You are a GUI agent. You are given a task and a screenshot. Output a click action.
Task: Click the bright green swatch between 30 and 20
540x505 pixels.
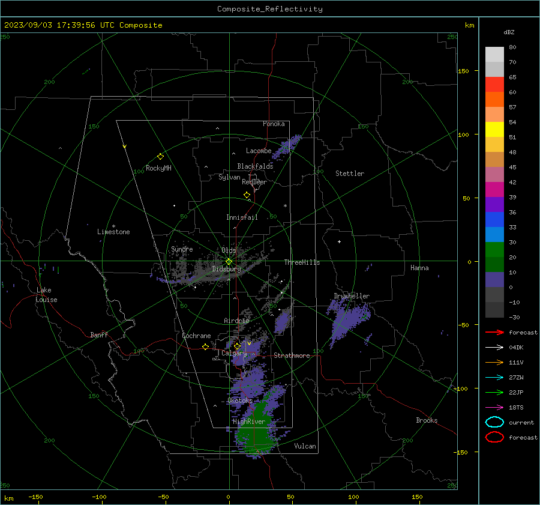pyautogui.click(x=494, y=250)
